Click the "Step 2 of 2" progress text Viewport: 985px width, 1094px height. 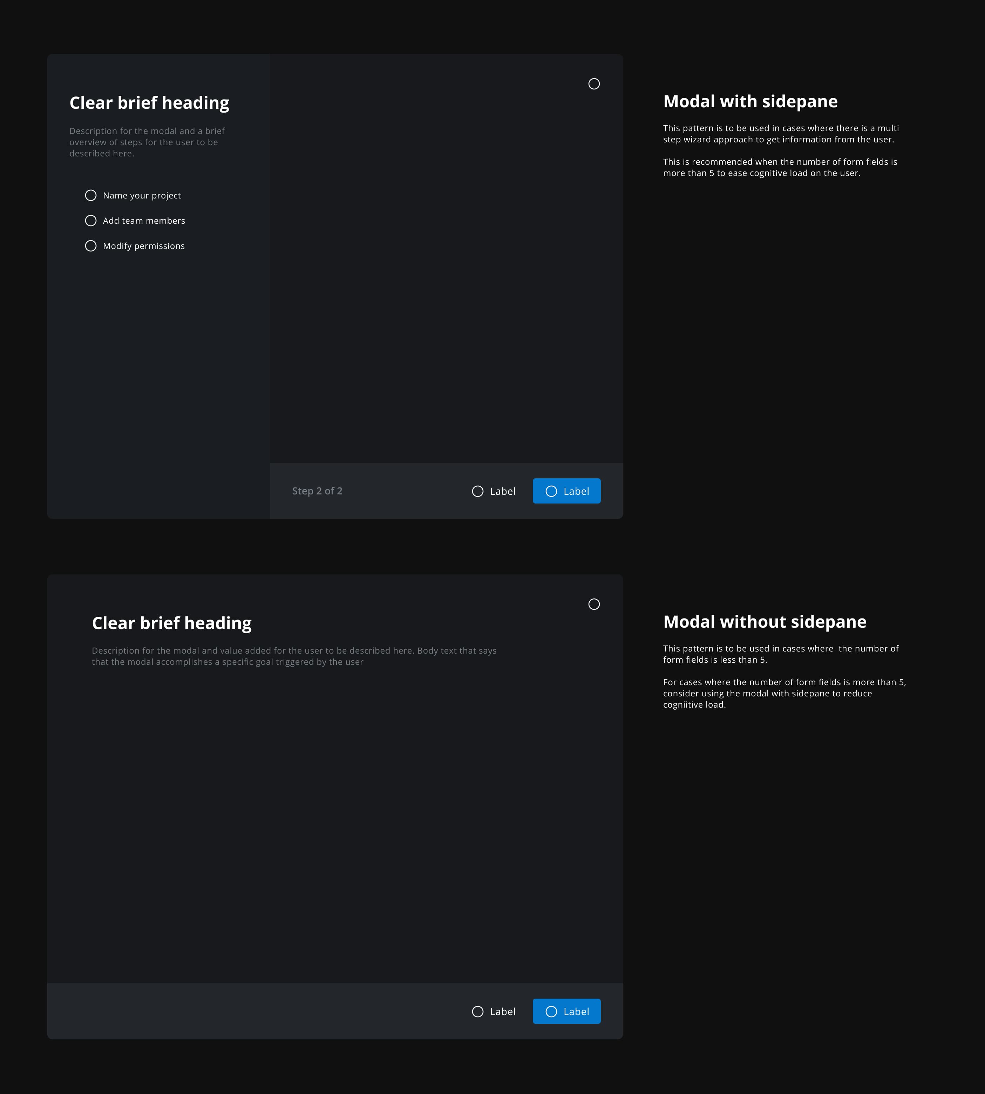[317, 491]
